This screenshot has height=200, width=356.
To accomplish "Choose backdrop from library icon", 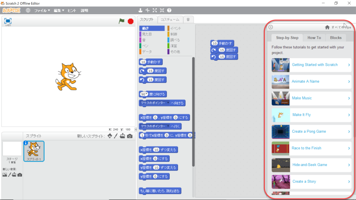I will pos(5,175).
